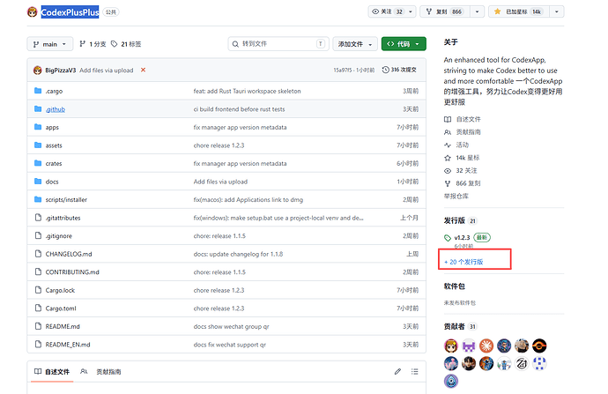The image size is (608, 394).
Task: Click the 复刻 fork button
Action: (x=445, y=11)
